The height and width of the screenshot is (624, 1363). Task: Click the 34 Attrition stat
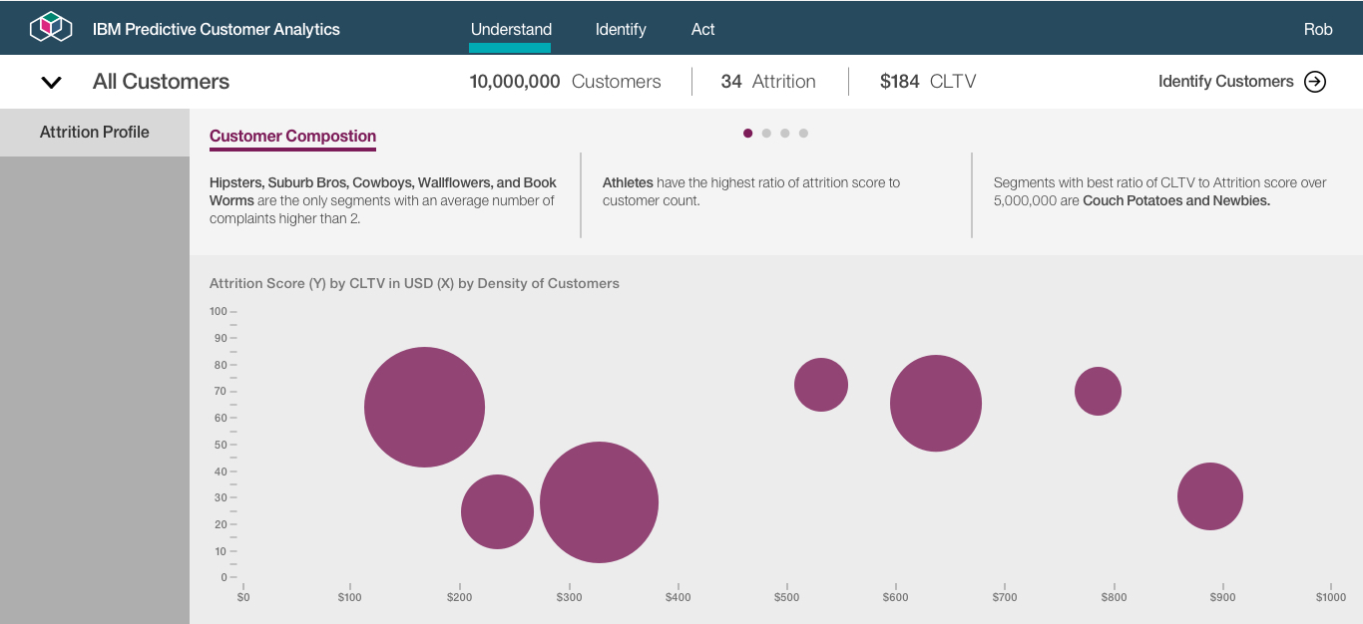pos(768,82)
